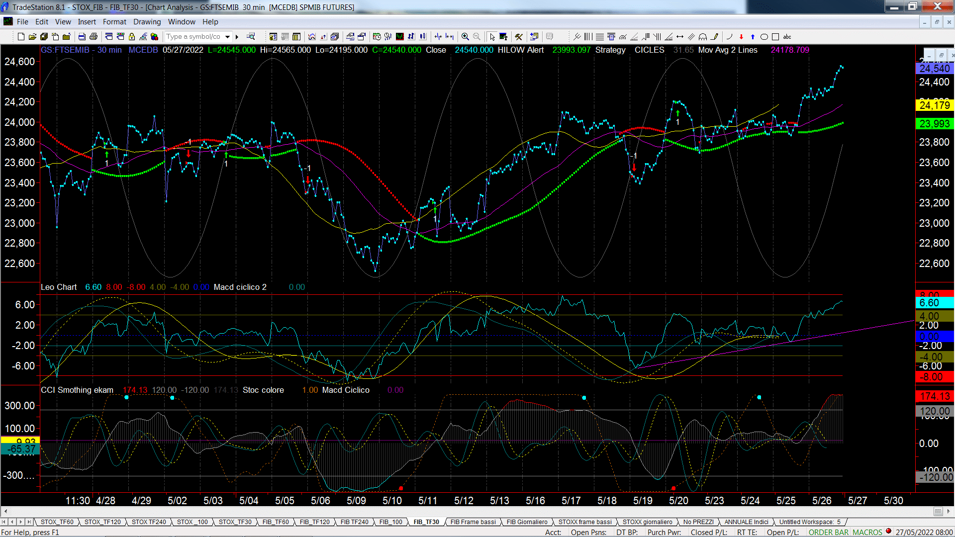This screenshot has width=955, height=537.
Task: Select the rectangle drawing tool
Action: [x=775, y=37]
